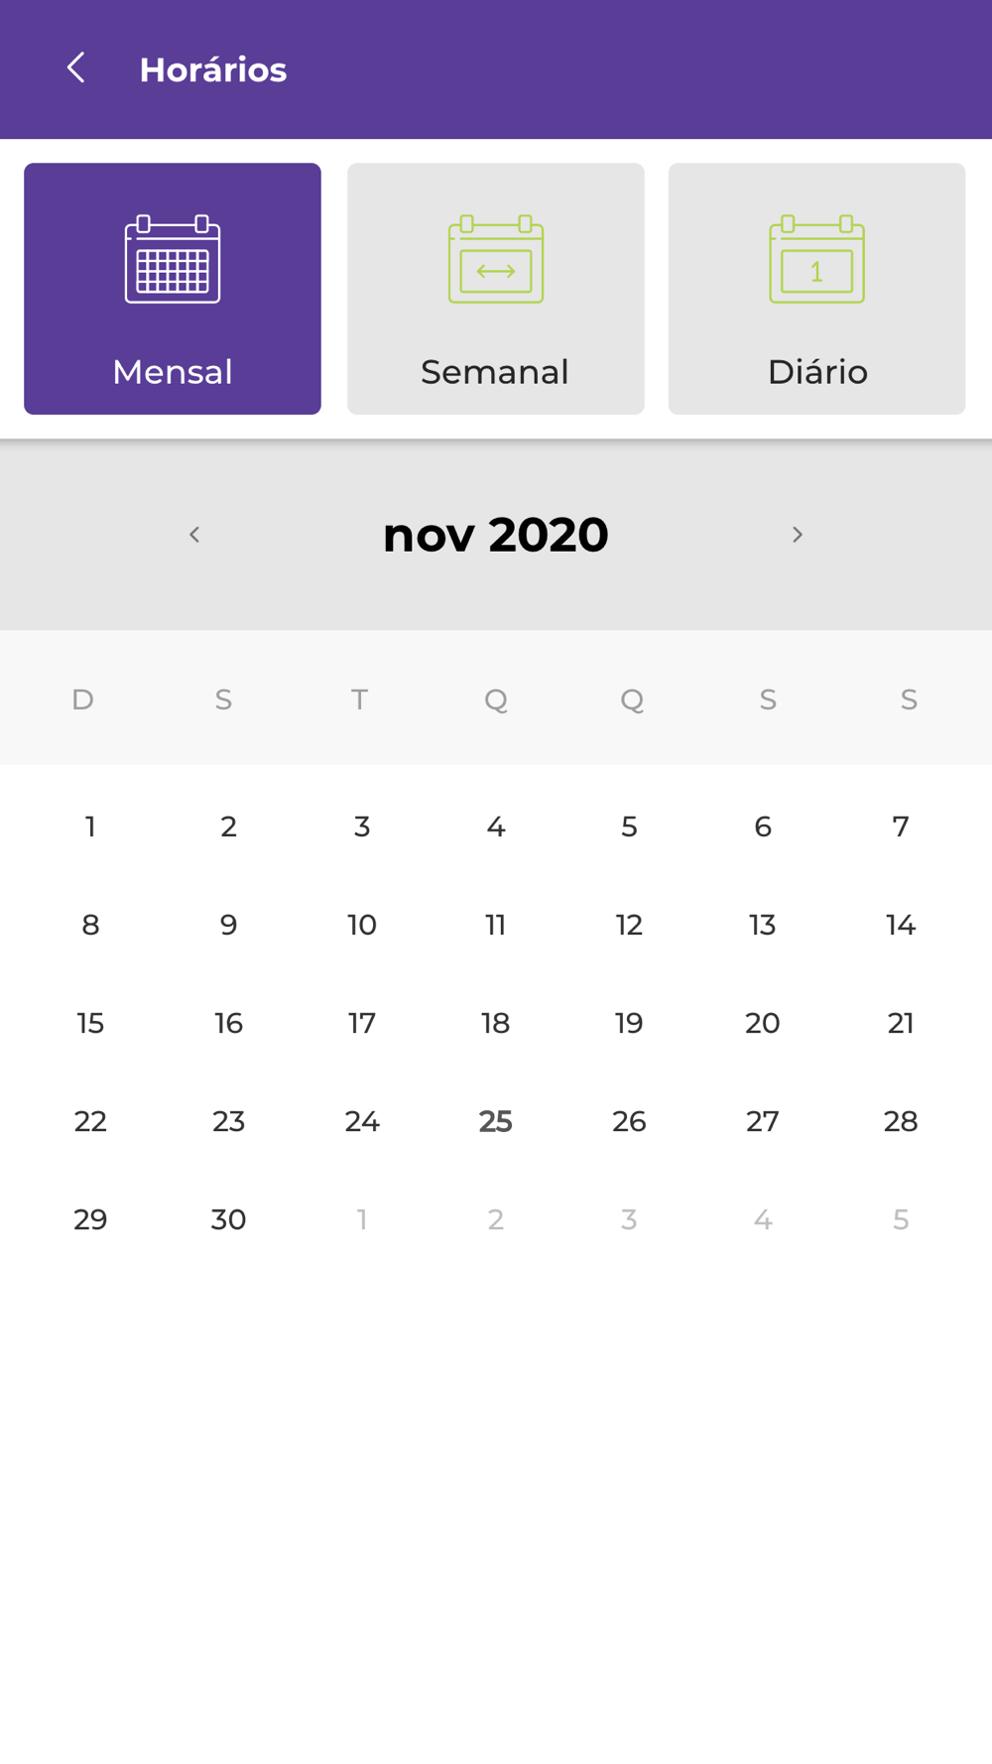This screenshot has height=1764, width=992.
Task: Go to previous month with left chevron
Action: tap(194, 535)
